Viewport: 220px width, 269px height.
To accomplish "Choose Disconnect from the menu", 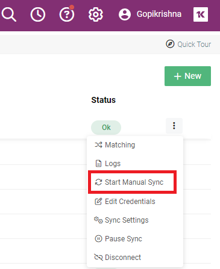I will pos(135,258).
